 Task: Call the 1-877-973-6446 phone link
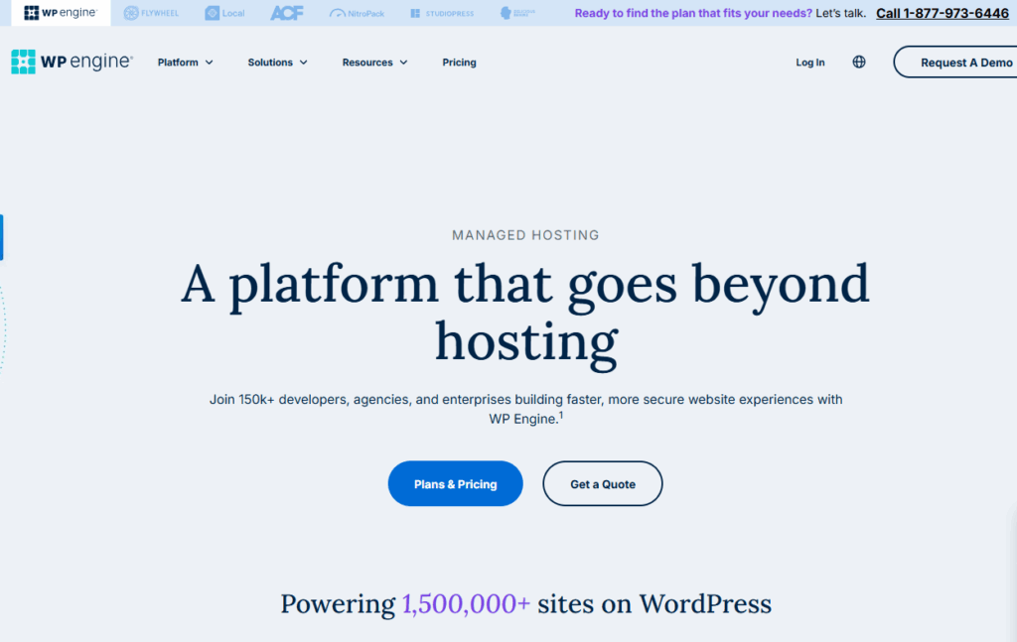tap(942, 13)
